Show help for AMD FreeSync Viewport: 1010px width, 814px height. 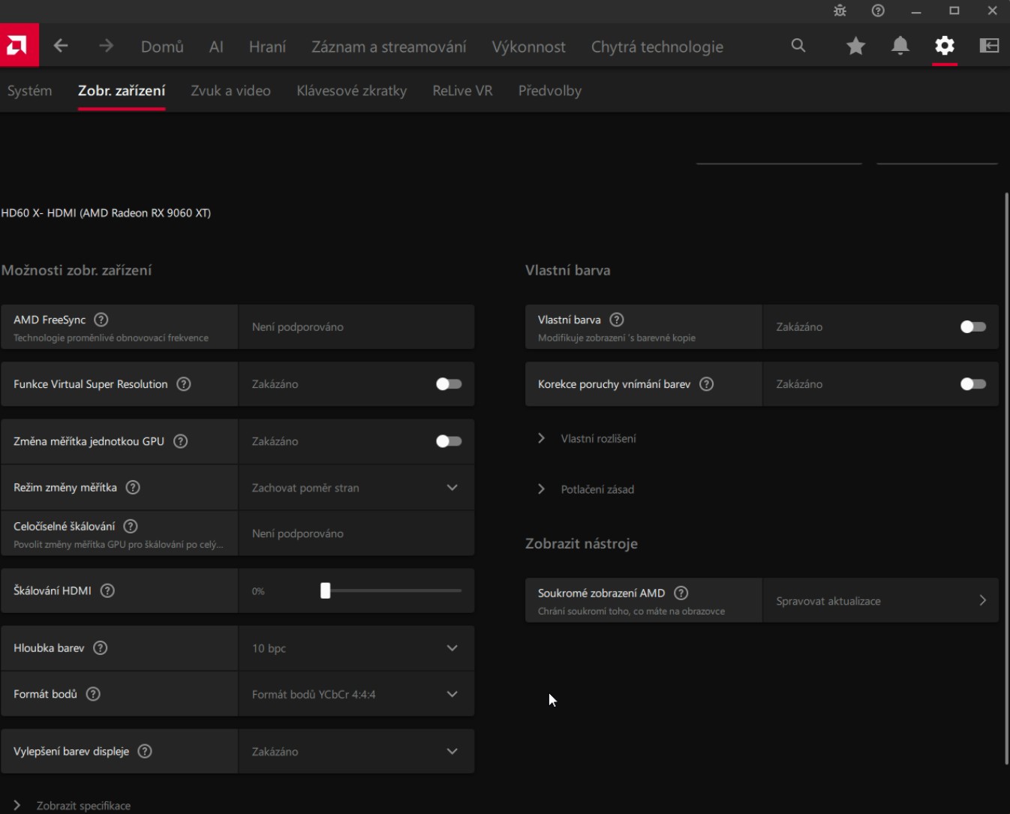pos(101,320)
